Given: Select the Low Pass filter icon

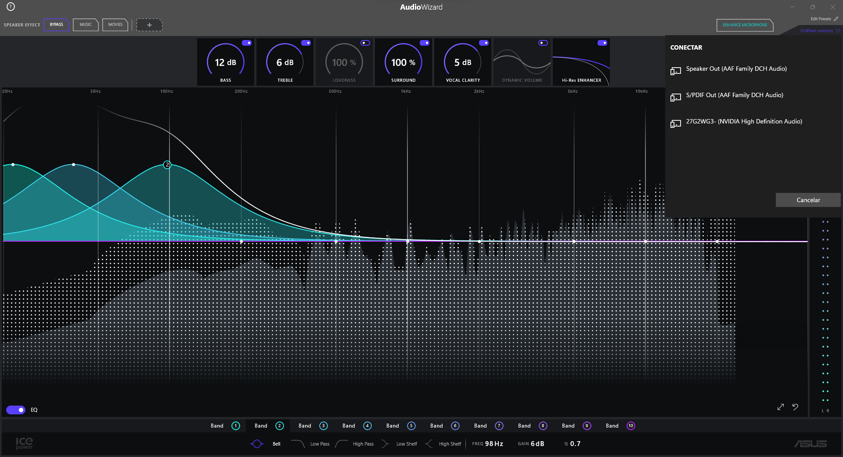Looking at the screenshot, I should click(x=298, y=444).
